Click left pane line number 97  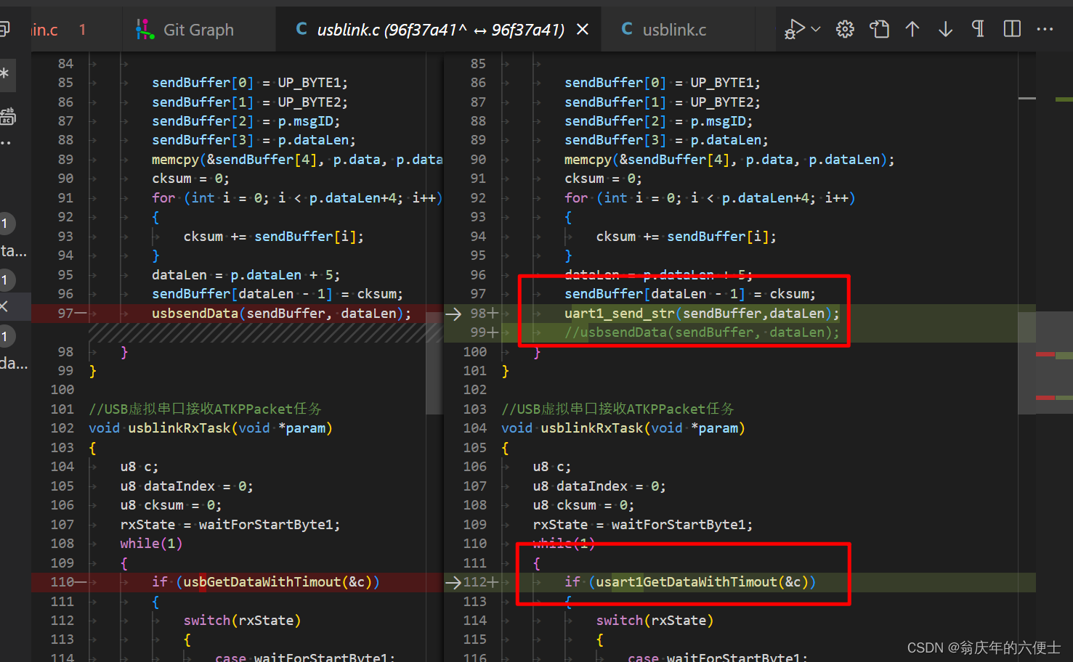point(66,314)
